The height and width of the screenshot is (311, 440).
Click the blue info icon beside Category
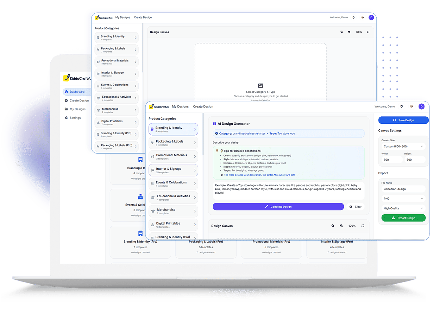click(x=216, y=134)
